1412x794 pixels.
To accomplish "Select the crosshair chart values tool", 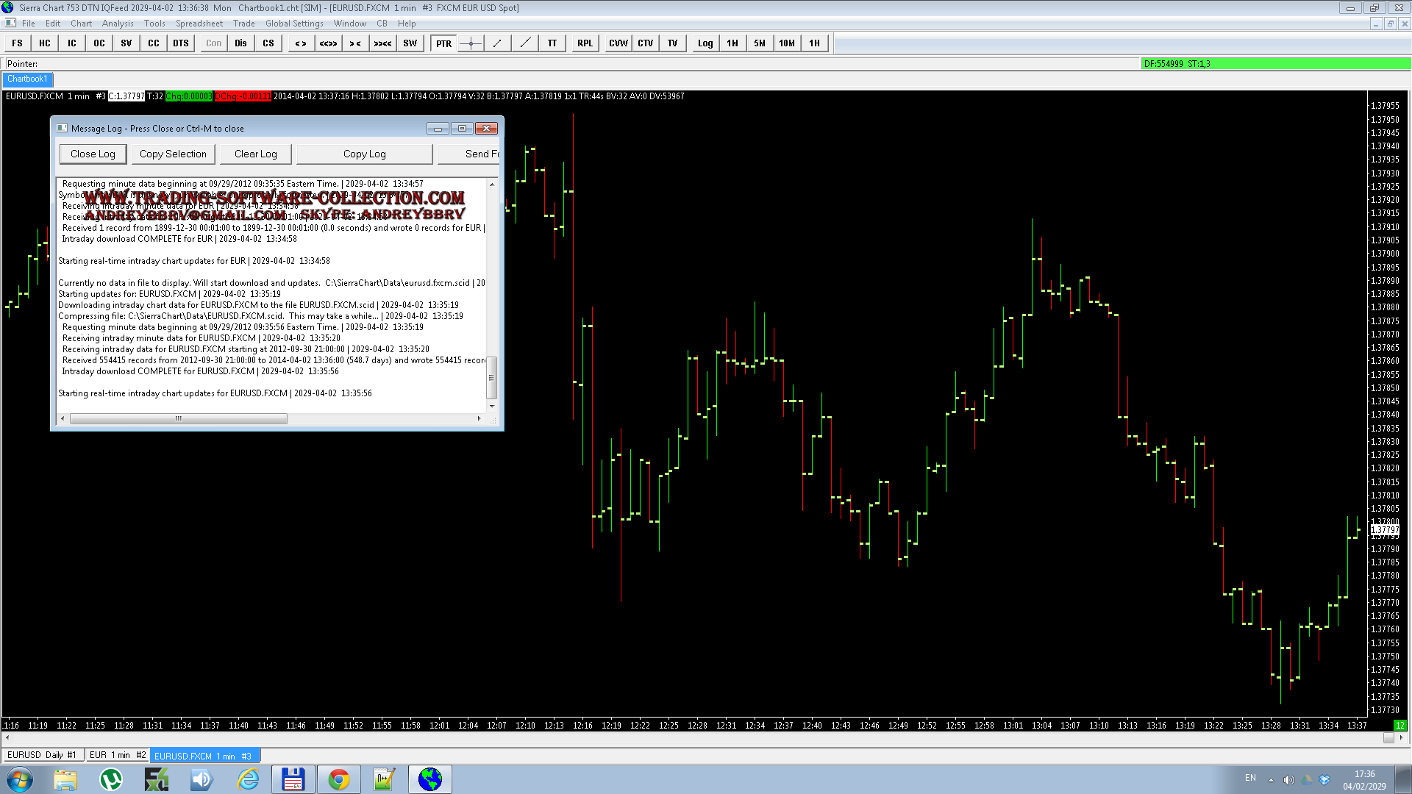I will pos(471,43).
